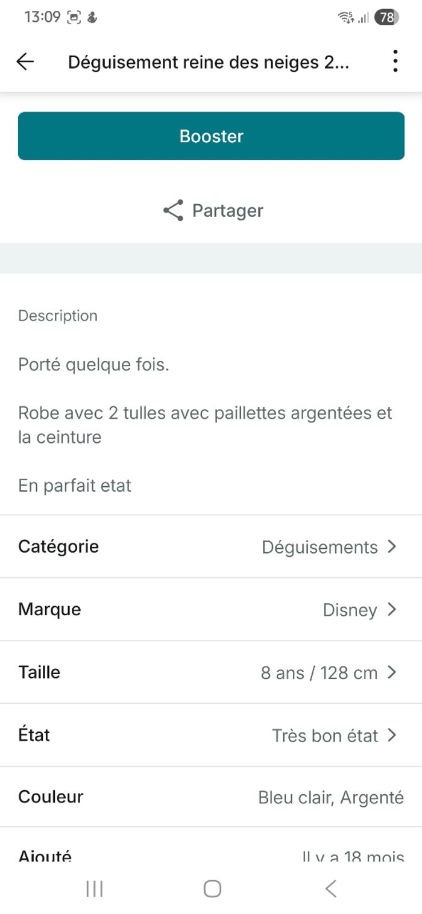The width and height of the screenshot is (422, 914).
Task: Tap the listing title in the header
Action: tap(208, 62)
